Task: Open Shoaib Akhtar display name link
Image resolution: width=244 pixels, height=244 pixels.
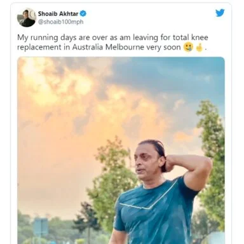Action: click(58, 14)
